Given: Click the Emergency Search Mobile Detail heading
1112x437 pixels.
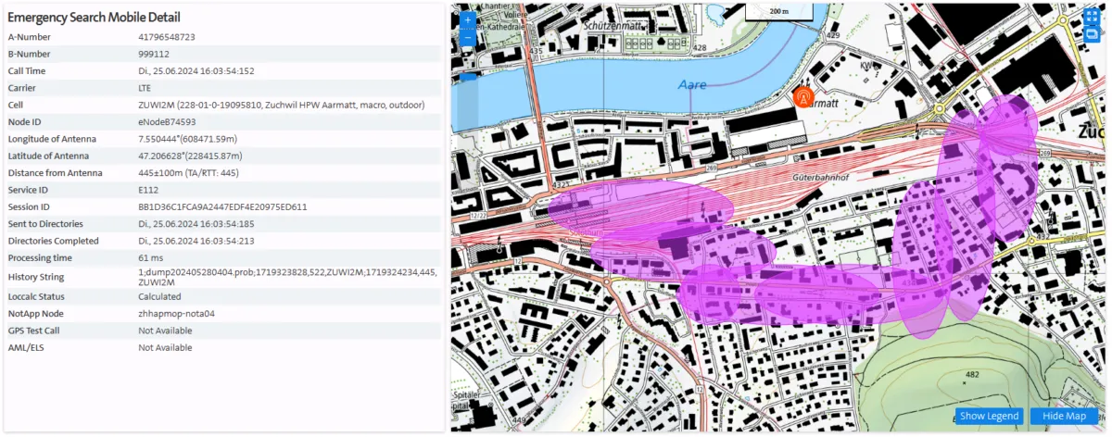Looking at the screenshot, I should click(x=95, y=17).
